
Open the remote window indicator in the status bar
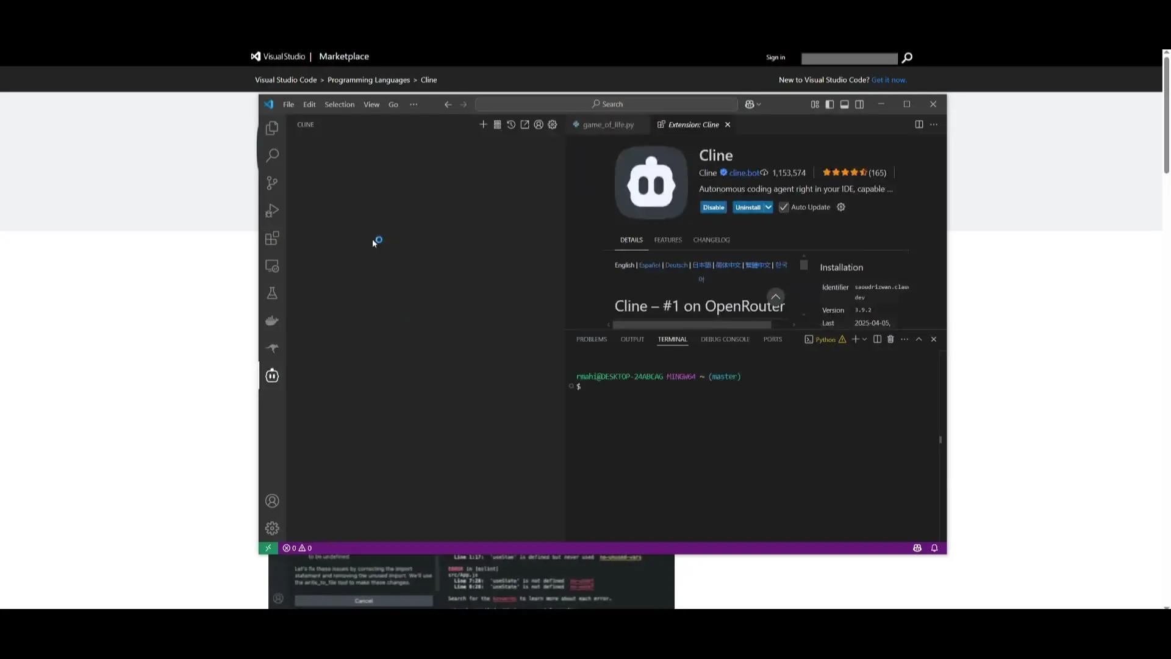point(268,548)
